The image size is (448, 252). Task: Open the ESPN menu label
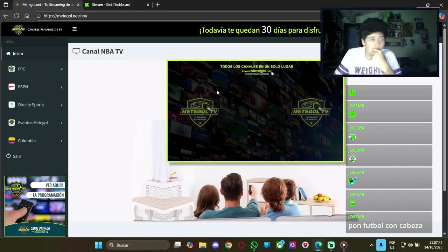pos(23,87)
